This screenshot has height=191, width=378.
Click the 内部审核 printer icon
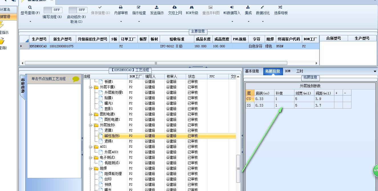(121, 7)
